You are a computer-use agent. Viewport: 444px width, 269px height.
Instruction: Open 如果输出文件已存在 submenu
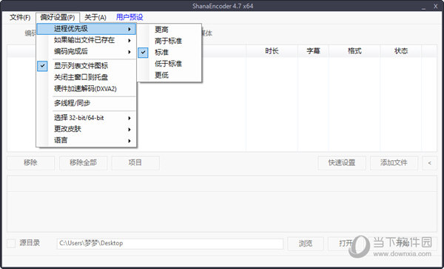click(87, 40)
